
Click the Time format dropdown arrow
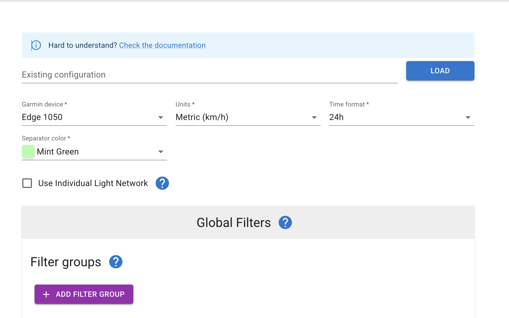[x=468, y=117]
